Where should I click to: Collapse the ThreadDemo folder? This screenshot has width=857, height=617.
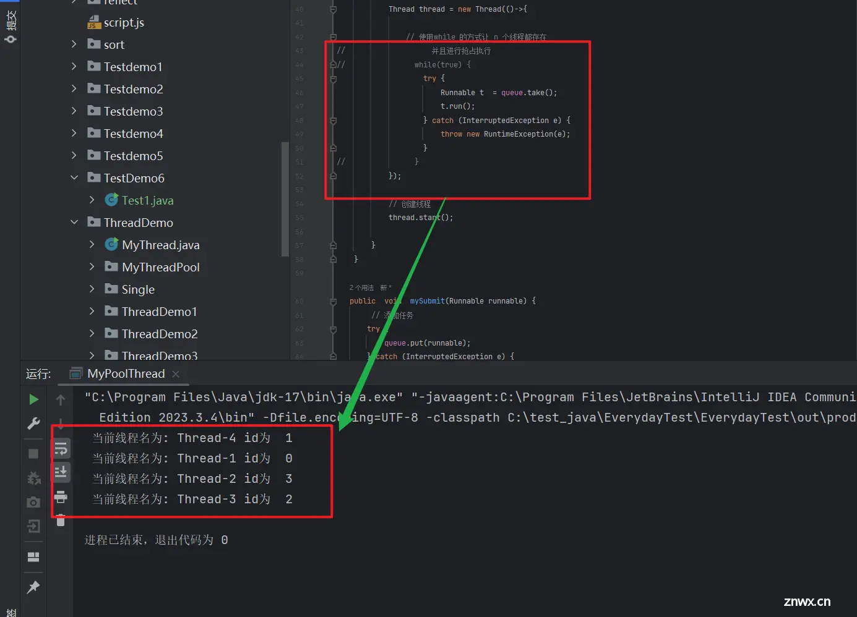[74, 222]
